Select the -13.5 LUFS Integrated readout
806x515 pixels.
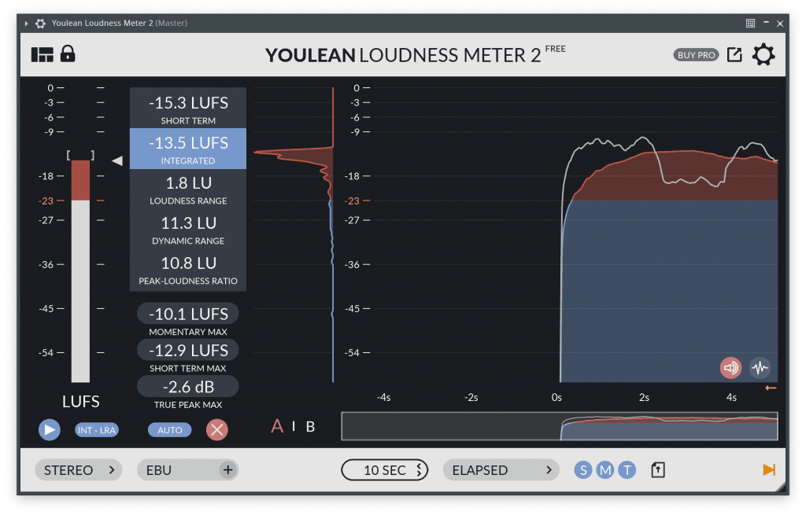[188, 149]
